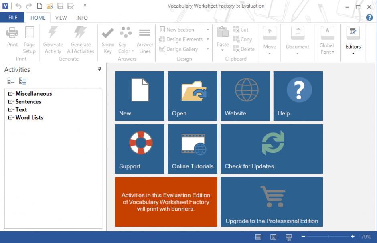
Task: Click the Undo arrow in quick access toolbar
Action: click(18, 6)
